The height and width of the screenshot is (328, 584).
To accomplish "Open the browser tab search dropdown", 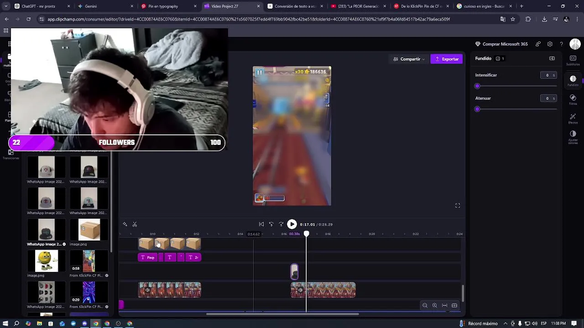I will (x=5, y=6).
